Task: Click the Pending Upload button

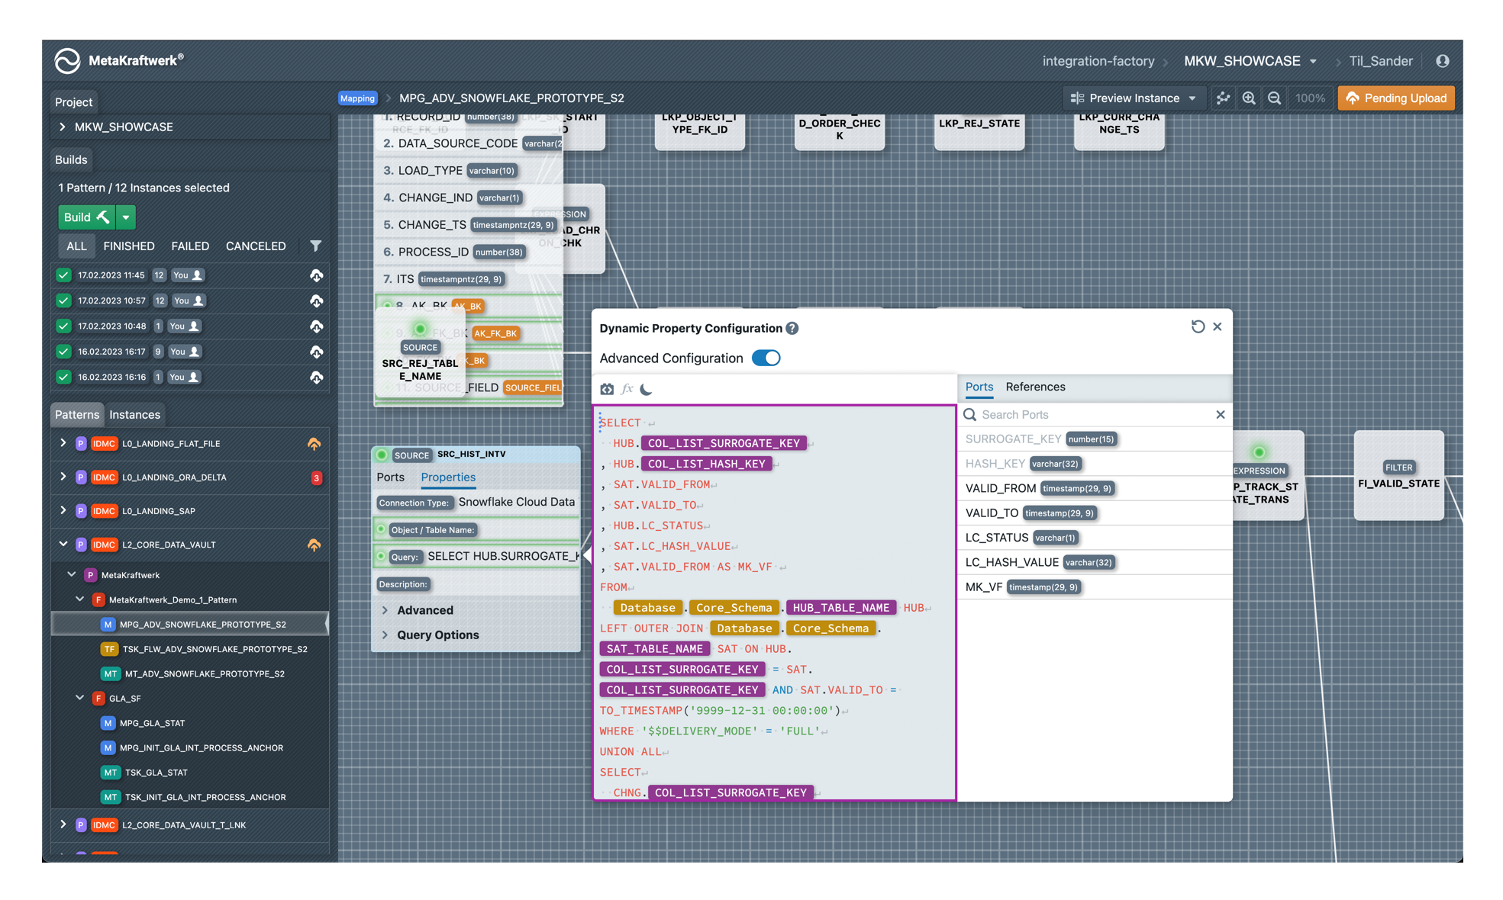Action: click(x=1396, y=98)
